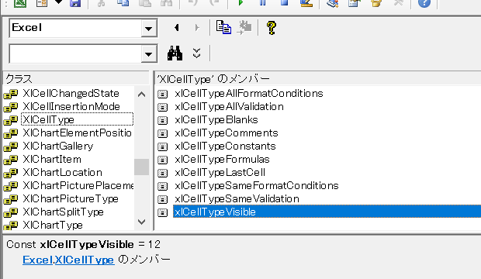Image resolution: width=481 pixels, height=279 pixels.
Task: Click the binoculars search icon
Action: [175, 53]
